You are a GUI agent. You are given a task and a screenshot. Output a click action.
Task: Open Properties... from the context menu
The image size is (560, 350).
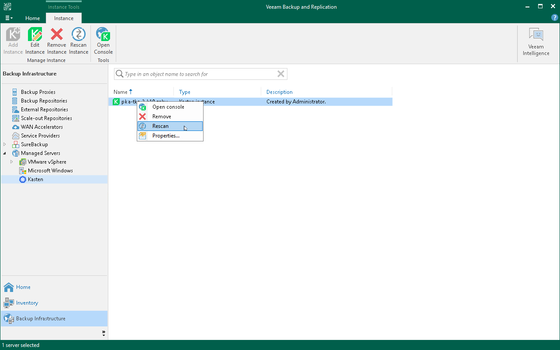pos(170,136)
